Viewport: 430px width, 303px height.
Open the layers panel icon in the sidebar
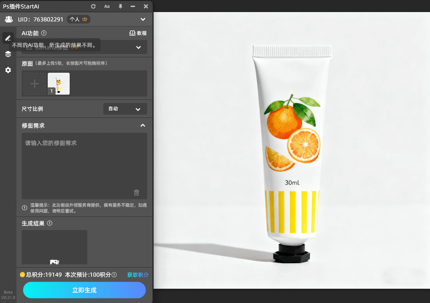8,54
